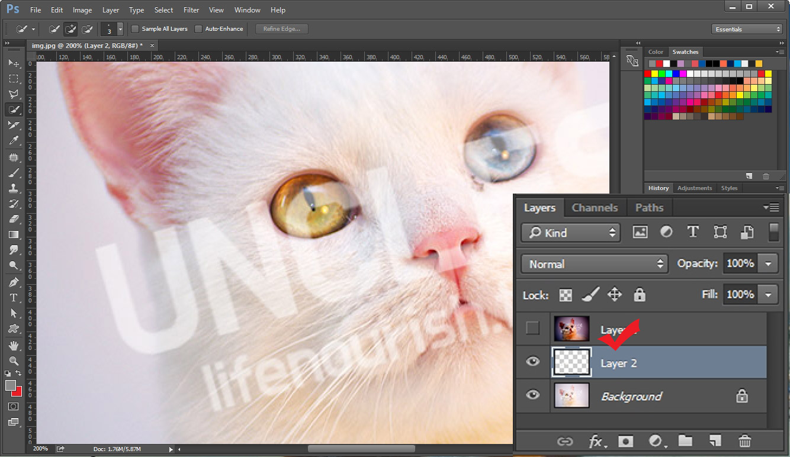Click the Layer 2 thumbnail
The width and height of the screenshot is (790, 457).
(x=571, y=362)
